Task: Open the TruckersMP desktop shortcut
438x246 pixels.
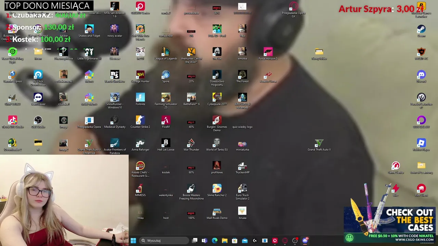Action: click(242, 168)
